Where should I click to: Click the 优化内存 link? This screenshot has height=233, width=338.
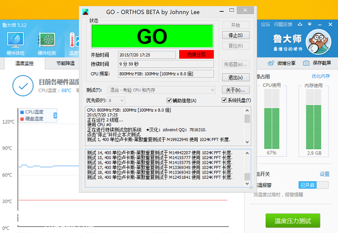pos(321,76)
